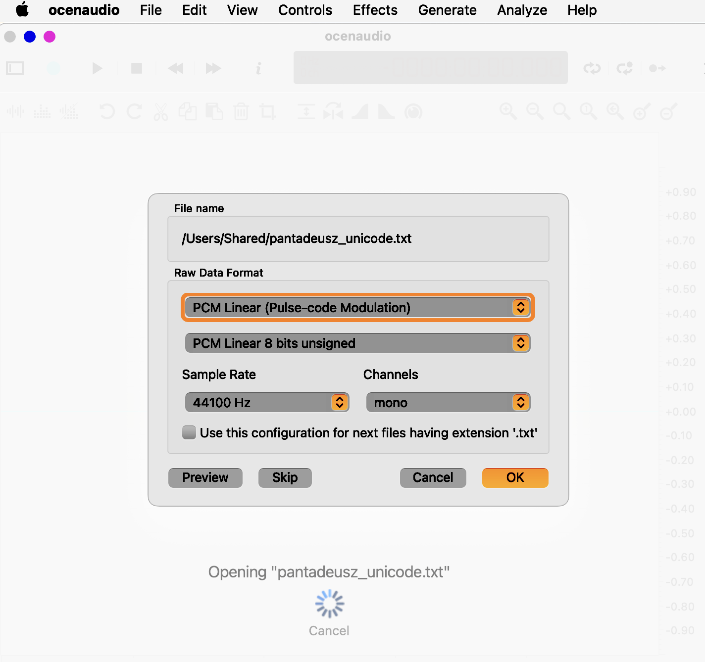Toggle the sidebar panel icon in toolbar
This screenshot has height=662, width=705.
(15, 68)
